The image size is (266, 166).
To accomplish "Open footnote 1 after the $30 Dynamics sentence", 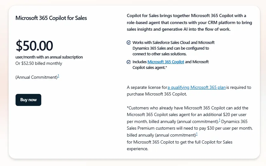I will click(197, 134).
